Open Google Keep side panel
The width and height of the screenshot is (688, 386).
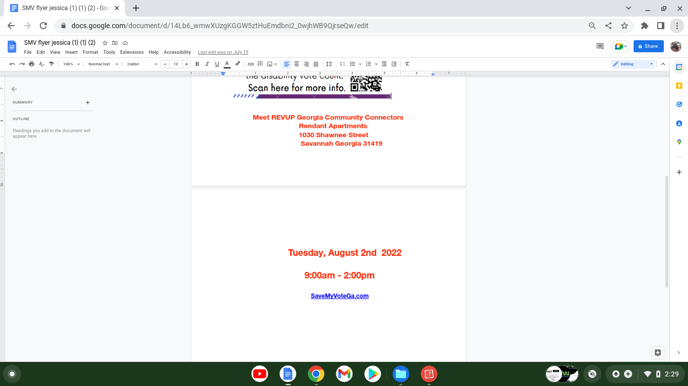point(679,85)
